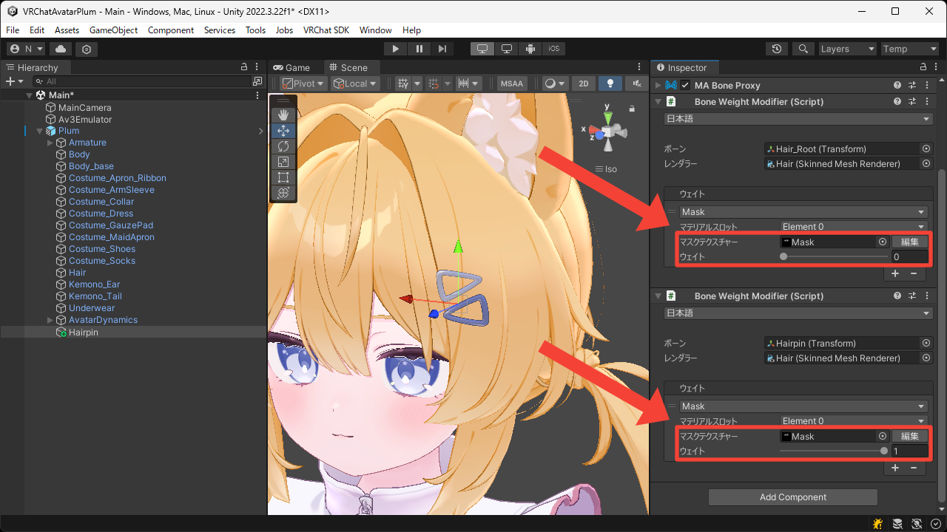The height and width of the screenshot is (532, 947).
Task: Open the Tools menu
Action: coord(255,30)
